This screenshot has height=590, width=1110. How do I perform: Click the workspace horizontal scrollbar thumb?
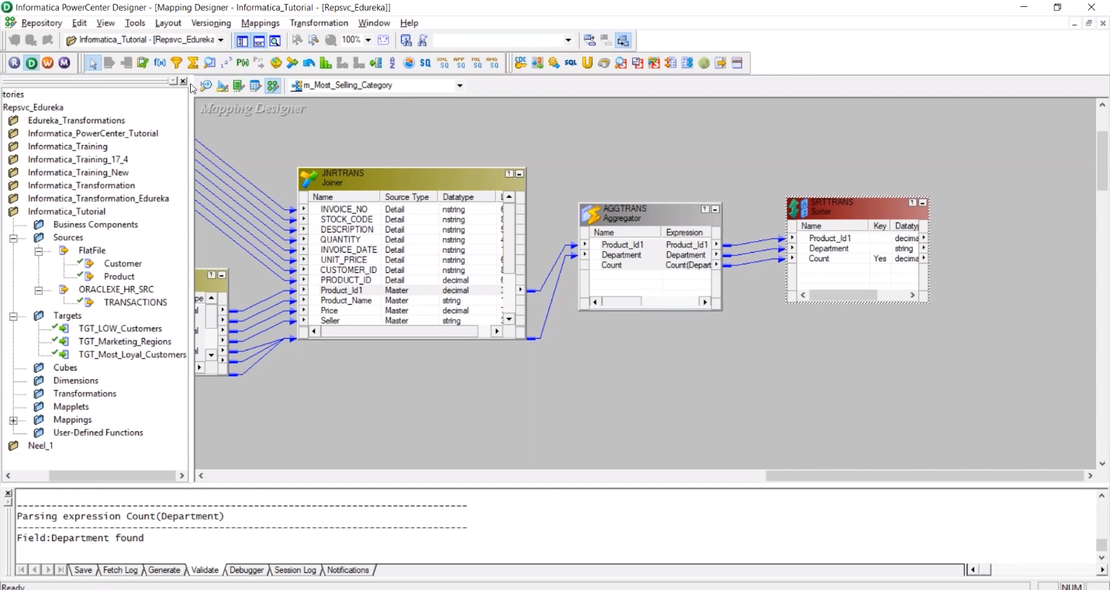[925, 476]
